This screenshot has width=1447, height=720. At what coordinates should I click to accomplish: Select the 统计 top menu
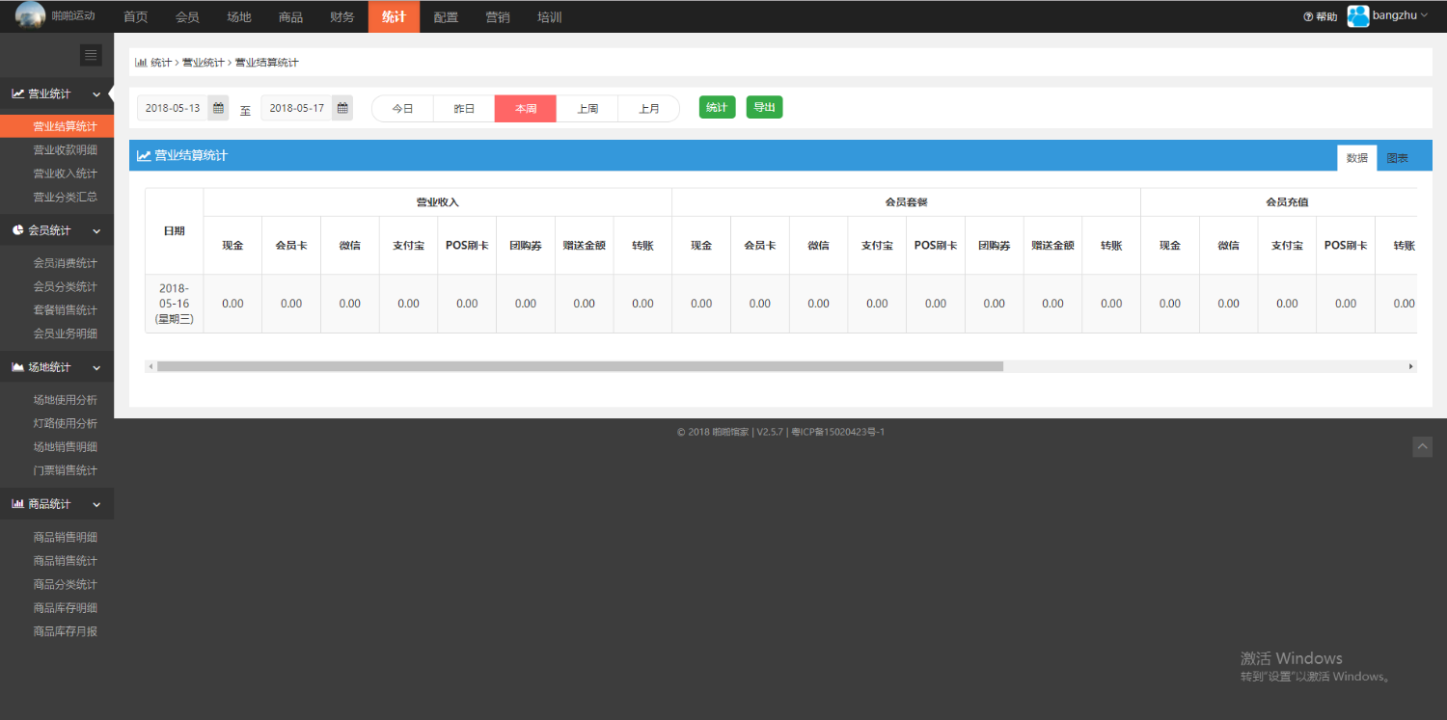click(x=394, y=16)
